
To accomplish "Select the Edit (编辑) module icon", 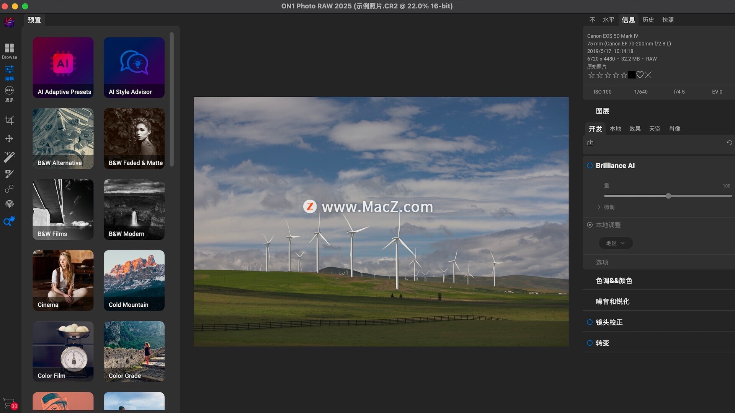I will point(9,72).
